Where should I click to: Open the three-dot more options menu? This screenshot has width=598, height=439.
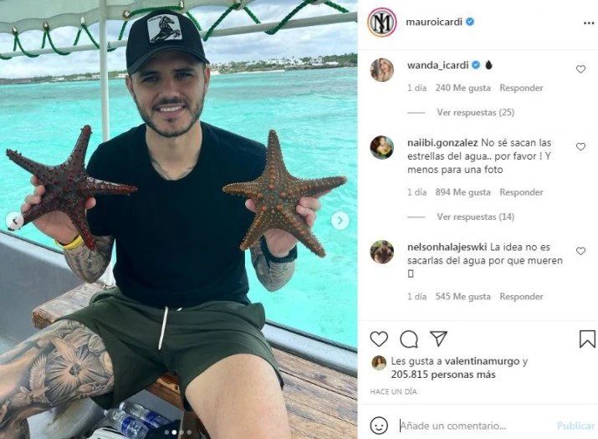click(x=589, y=23)
